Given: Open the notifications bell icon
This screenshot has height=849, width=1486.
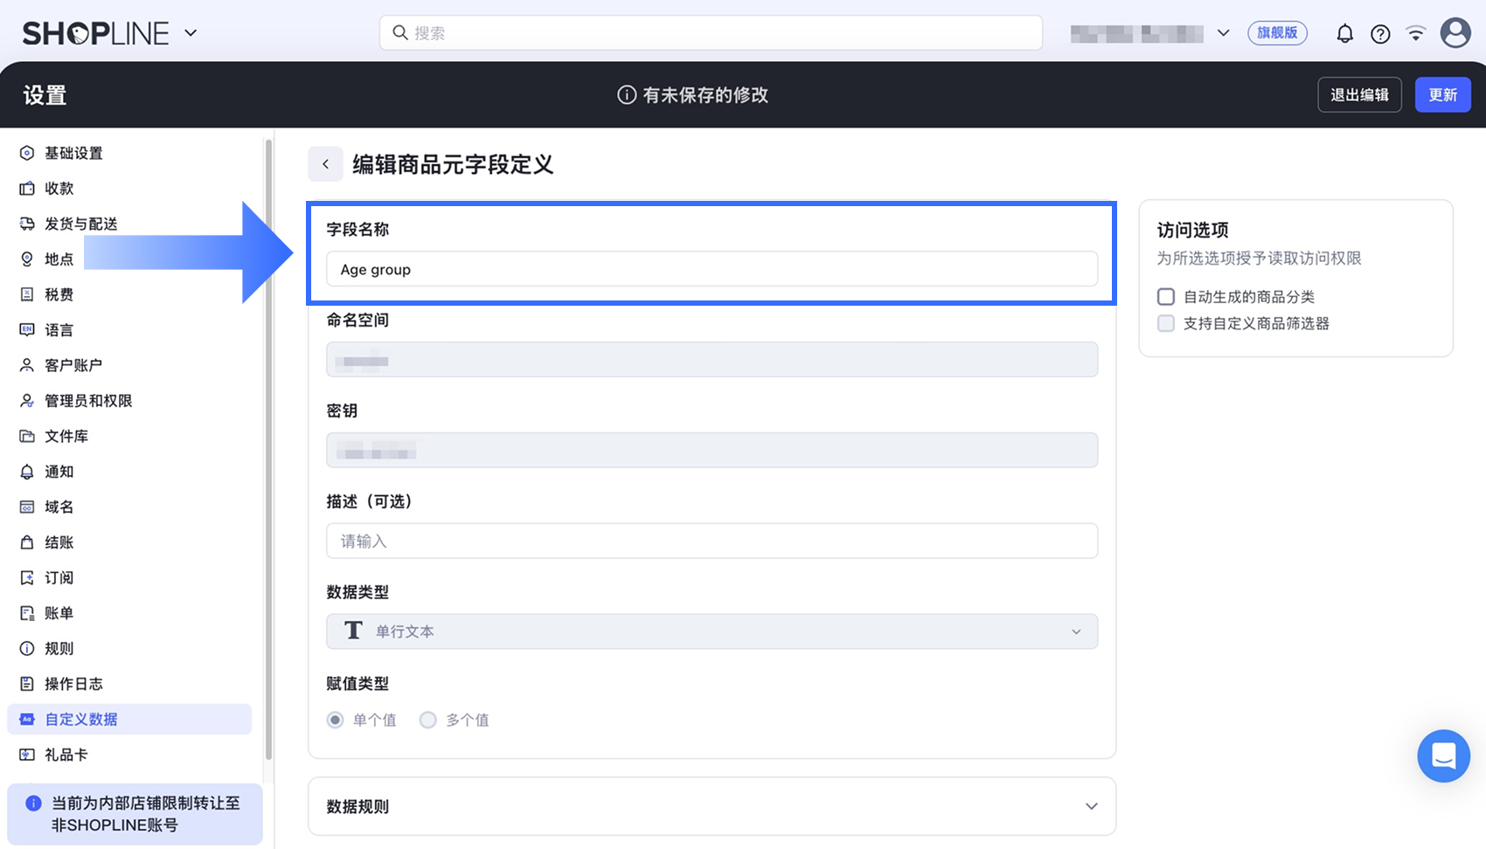Looking at the screenshot, I should [x=1344, y=34].
